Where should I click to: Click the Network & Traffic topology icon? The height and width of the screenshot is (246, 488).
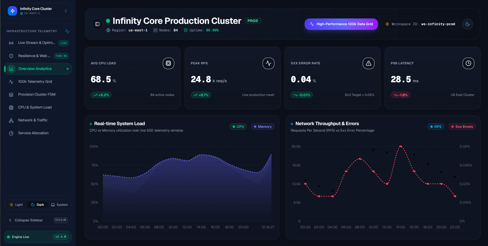(11, 120)
